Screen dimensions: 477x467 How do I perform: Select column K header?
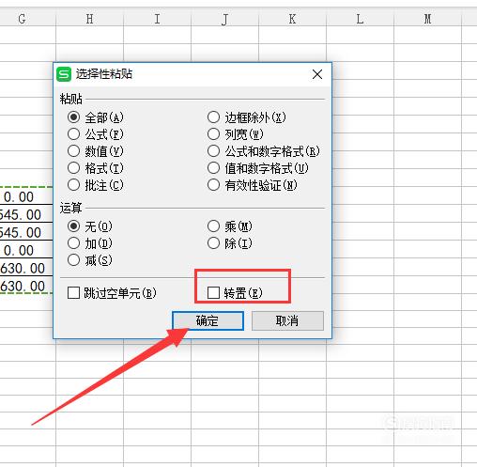[x=292, y=19]
